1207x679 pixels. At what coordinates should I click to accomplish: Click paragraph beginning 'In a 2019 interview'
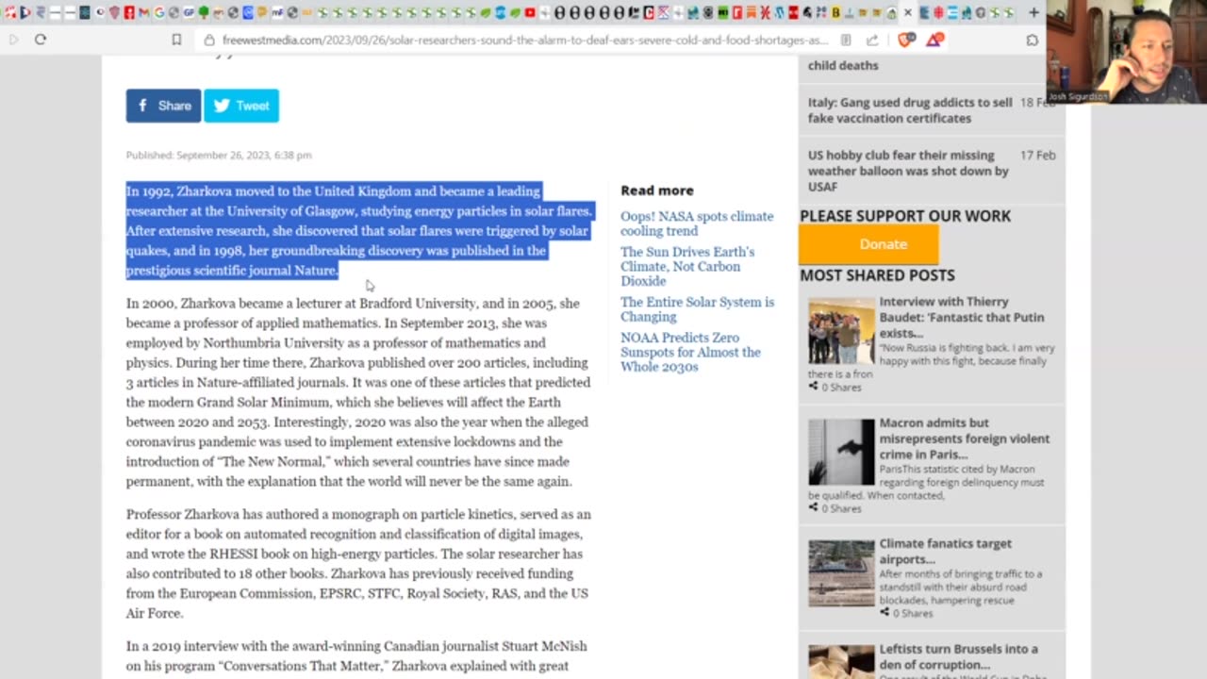point(356,656)
